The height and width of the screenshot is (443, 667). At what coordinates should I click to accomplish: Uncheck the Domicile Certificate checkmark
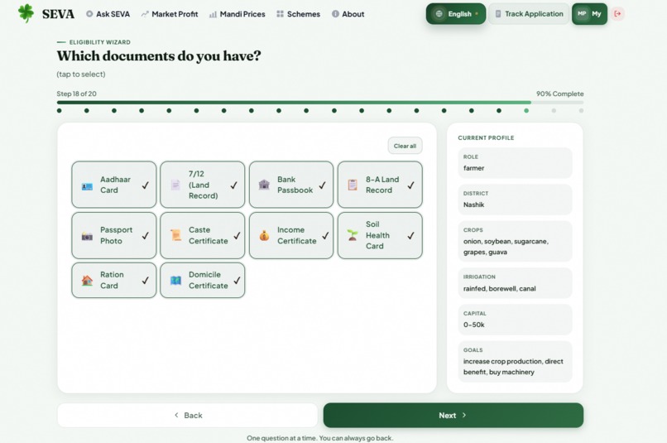click(x=237, y=281)
